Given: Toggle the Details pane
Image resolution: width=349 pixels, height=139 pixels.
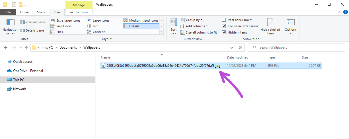Looking at the screenshot, I should (32, 30).
